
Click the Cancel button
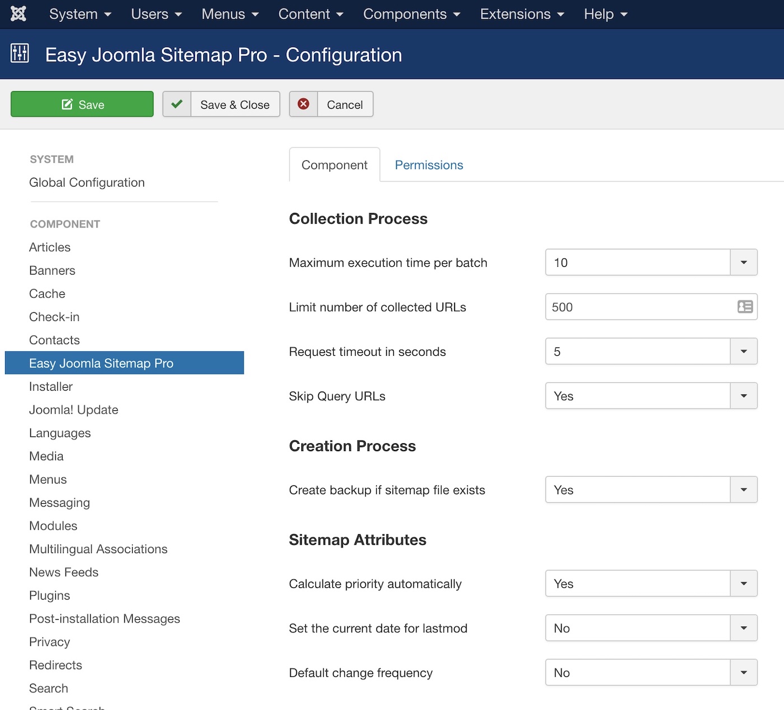(x=331, y=104)
